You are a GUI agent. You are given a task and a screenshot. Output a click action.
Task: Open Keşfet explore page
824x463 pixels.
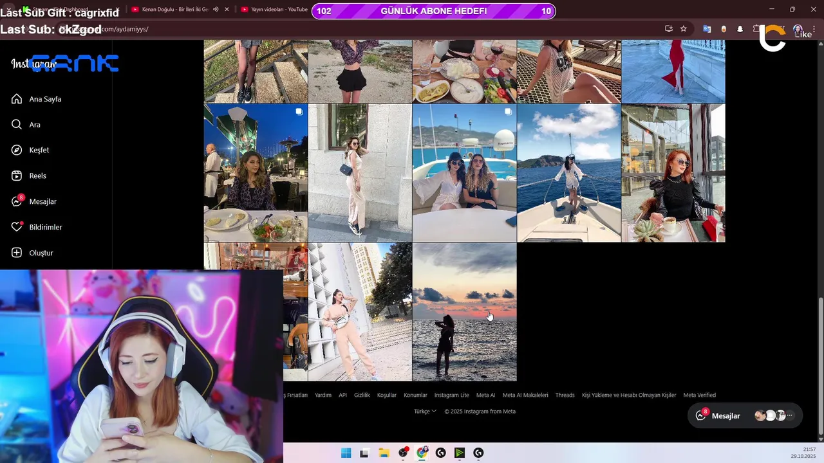coord(30,150)
